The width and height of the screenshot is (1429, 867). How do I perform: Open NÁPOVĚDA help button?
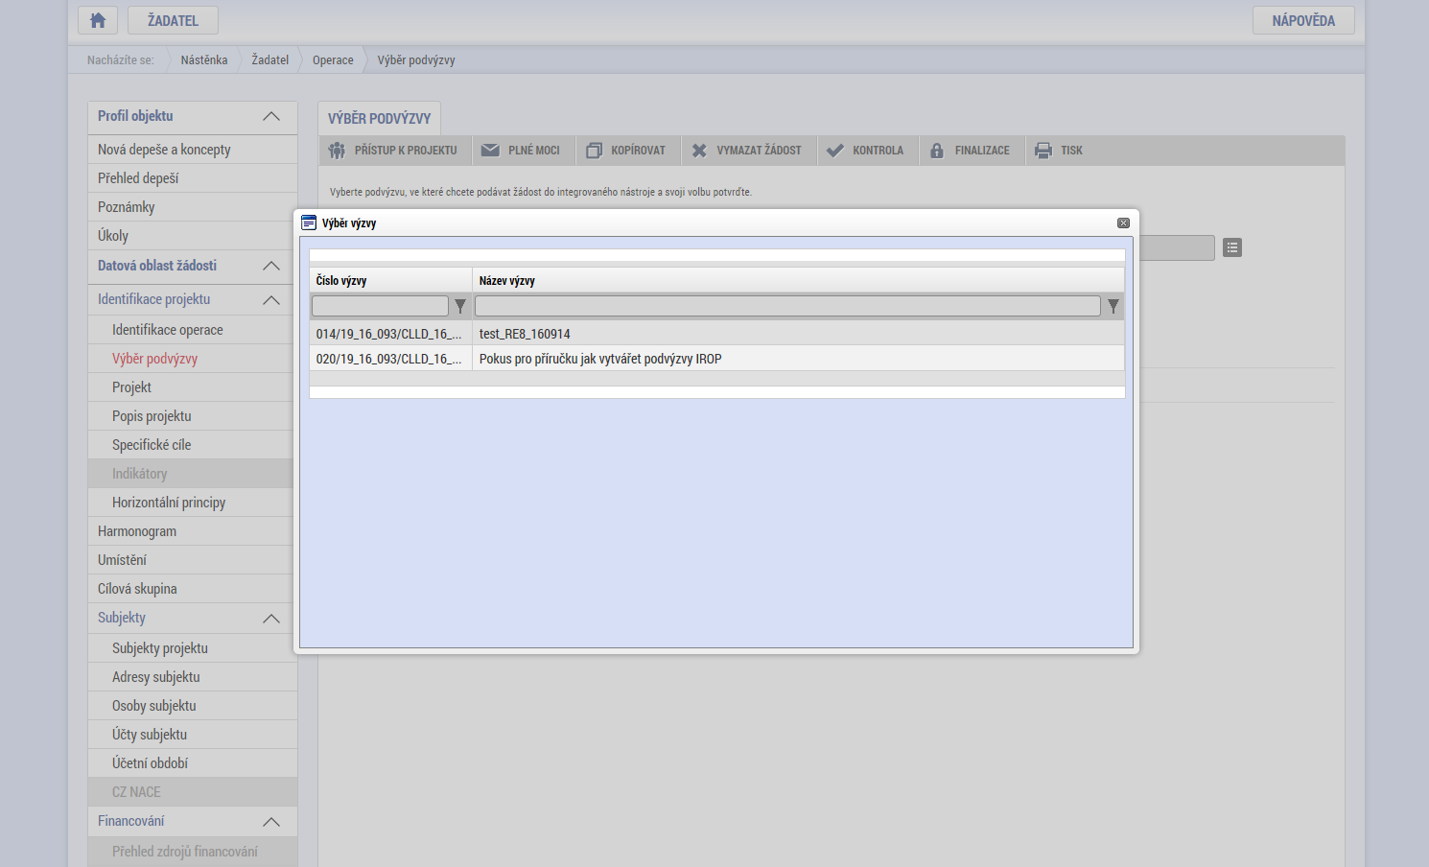pyautogui.click(x=1303, y=20)
